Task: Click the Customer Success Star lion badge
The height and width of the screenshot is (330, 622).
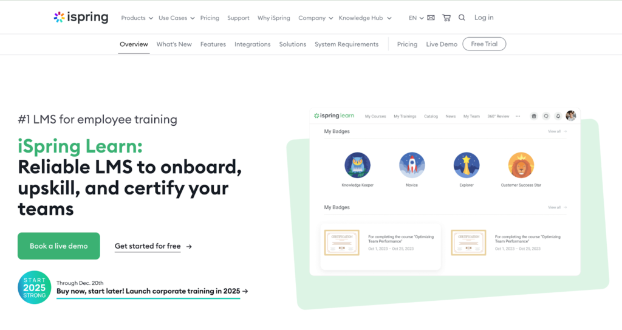Action: [x=521, y=165]
